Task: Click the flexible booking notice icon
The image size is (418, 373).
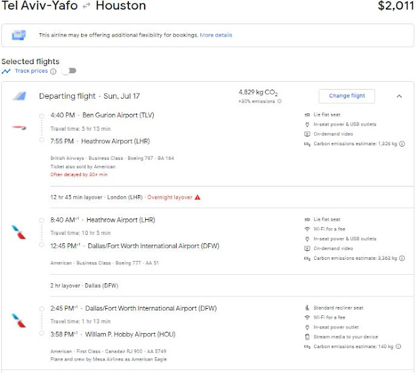Action: [x=19, y=35]
